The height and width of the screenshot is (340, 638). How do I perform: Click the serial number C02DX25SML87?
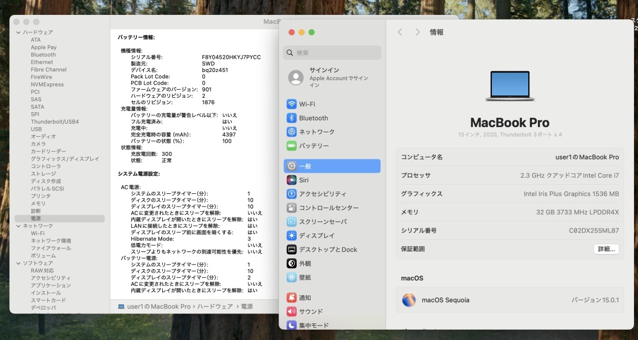pos(594,231)
